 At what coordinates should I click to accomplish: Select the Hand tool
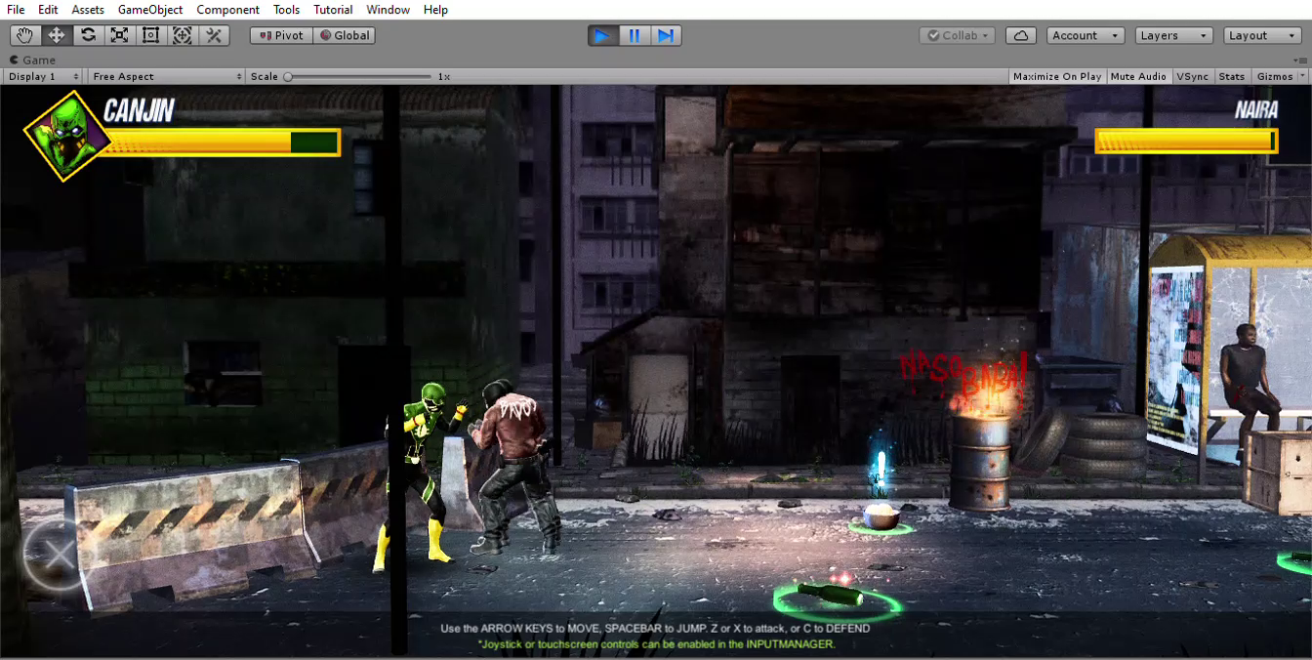coord(24,35)
